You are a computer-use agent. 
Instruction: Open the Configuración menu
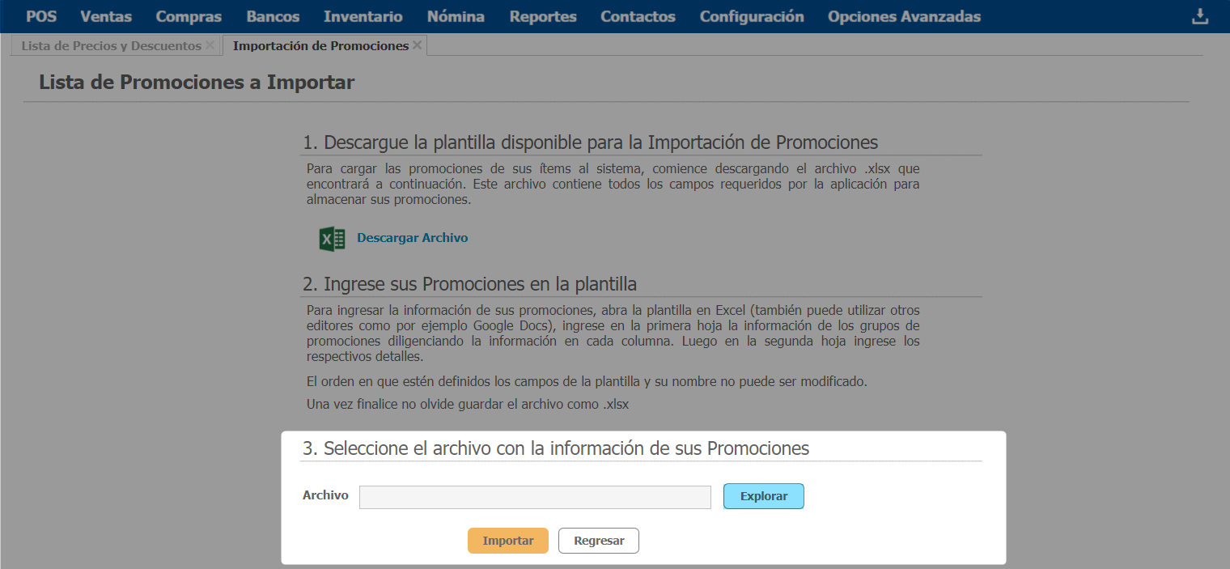pos(752,17)
